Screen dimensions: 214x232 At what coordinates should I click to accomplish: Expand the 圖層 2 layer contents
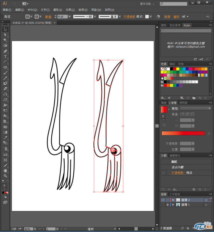coord(173,200)
